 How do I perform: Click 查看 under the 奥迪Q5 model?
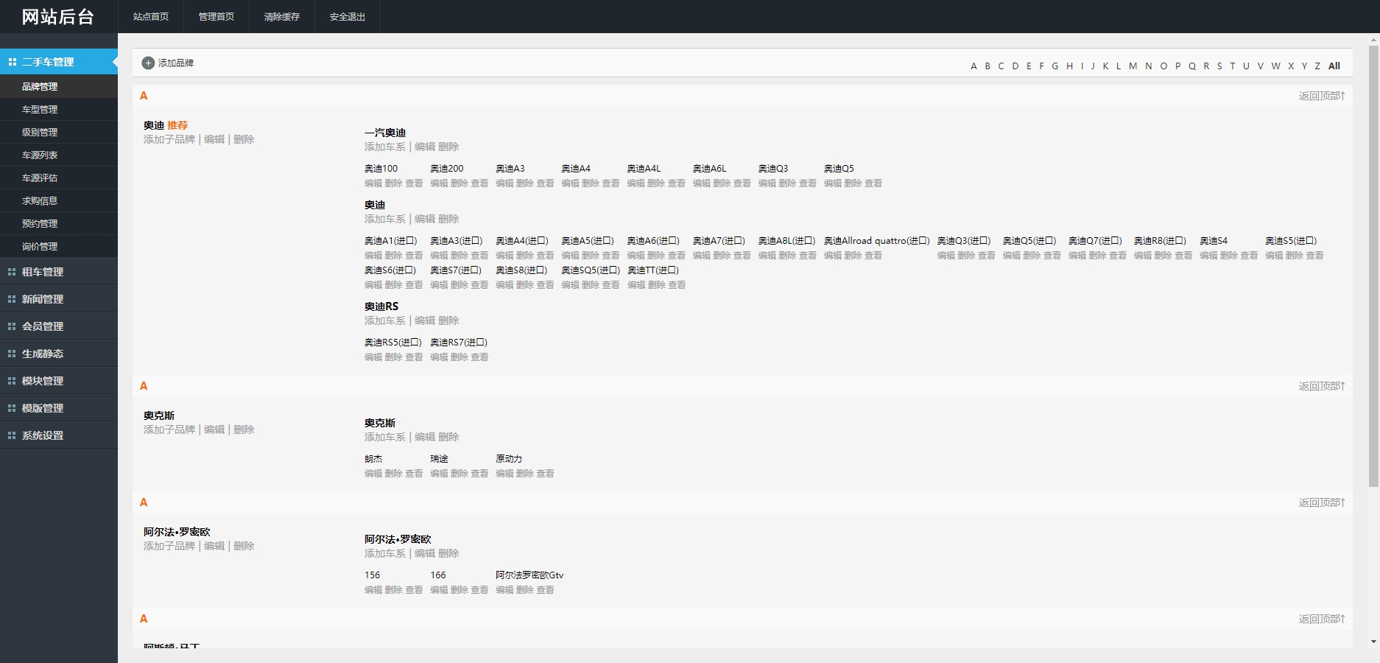pos(873,183)
